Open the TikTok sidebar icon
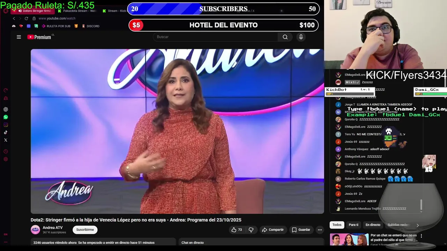Viewport: 447px width, 251px height. tap(6, 132)
